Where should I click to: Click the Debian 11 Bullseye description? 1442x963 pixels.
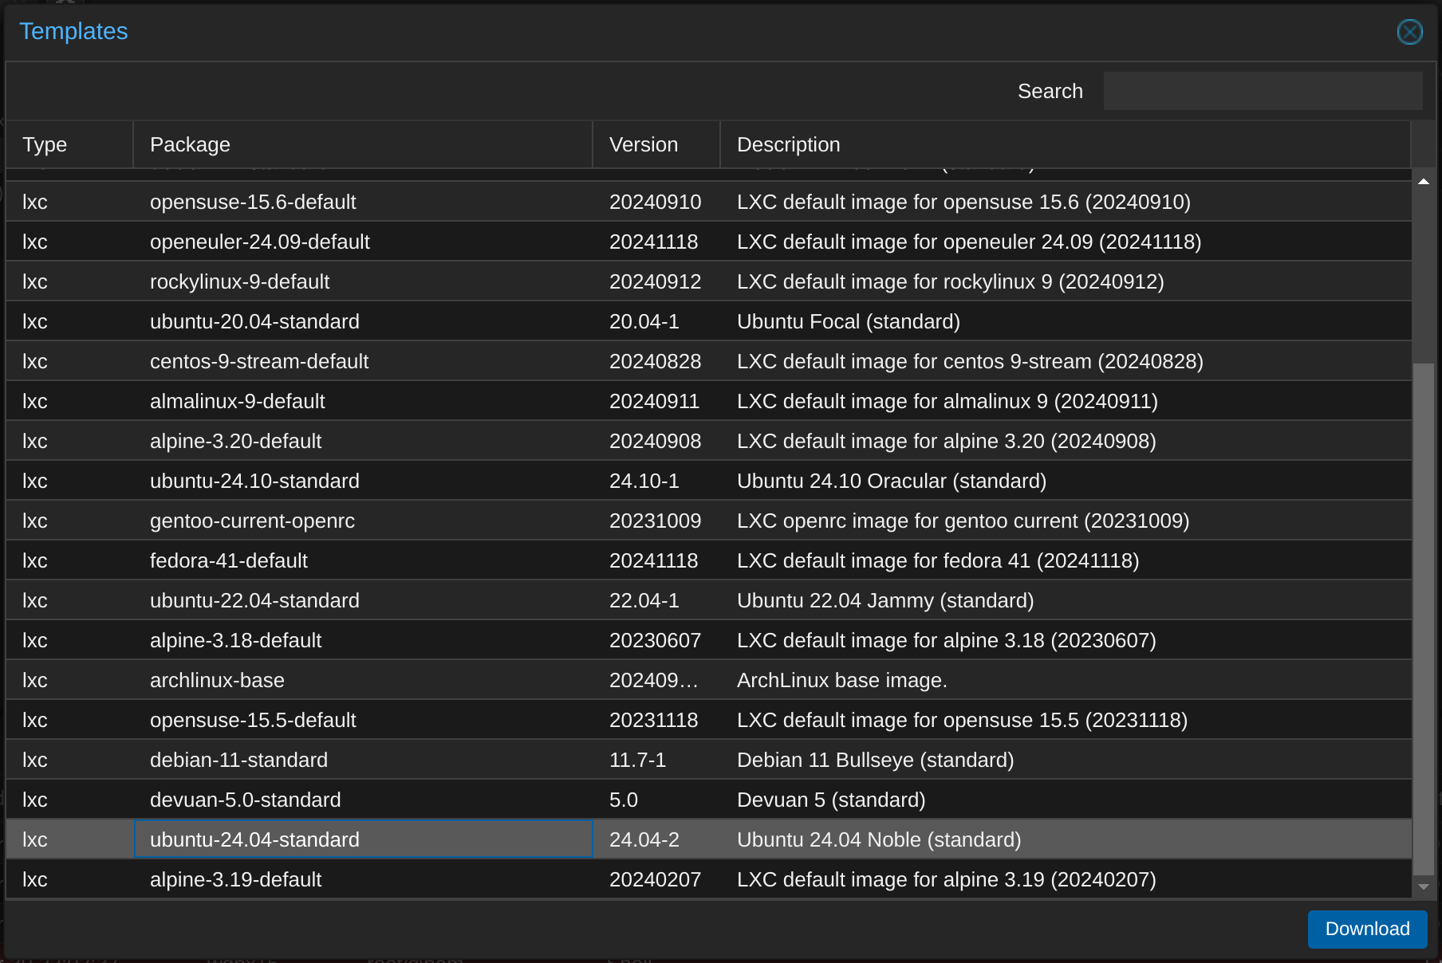pos(876,760)
